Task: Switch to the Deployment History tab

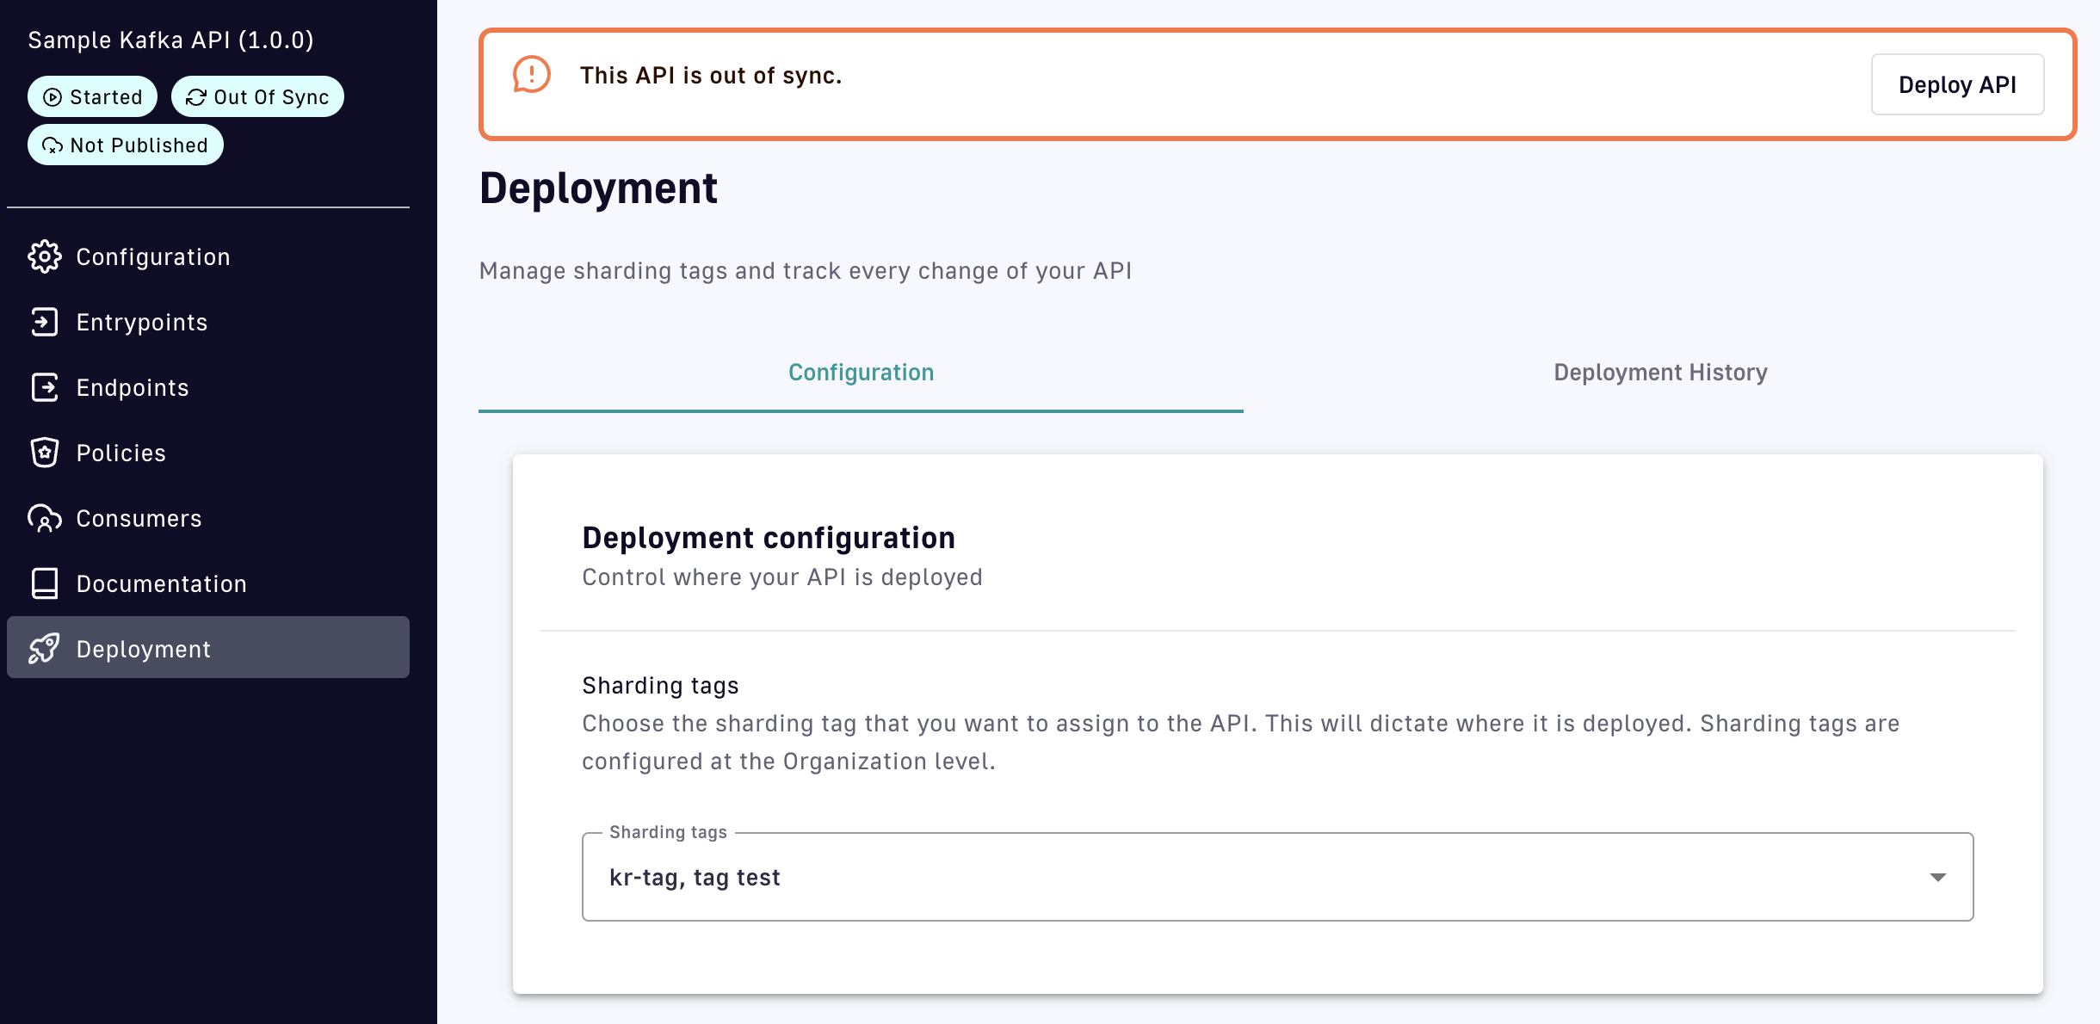Action: (1660, 373)
